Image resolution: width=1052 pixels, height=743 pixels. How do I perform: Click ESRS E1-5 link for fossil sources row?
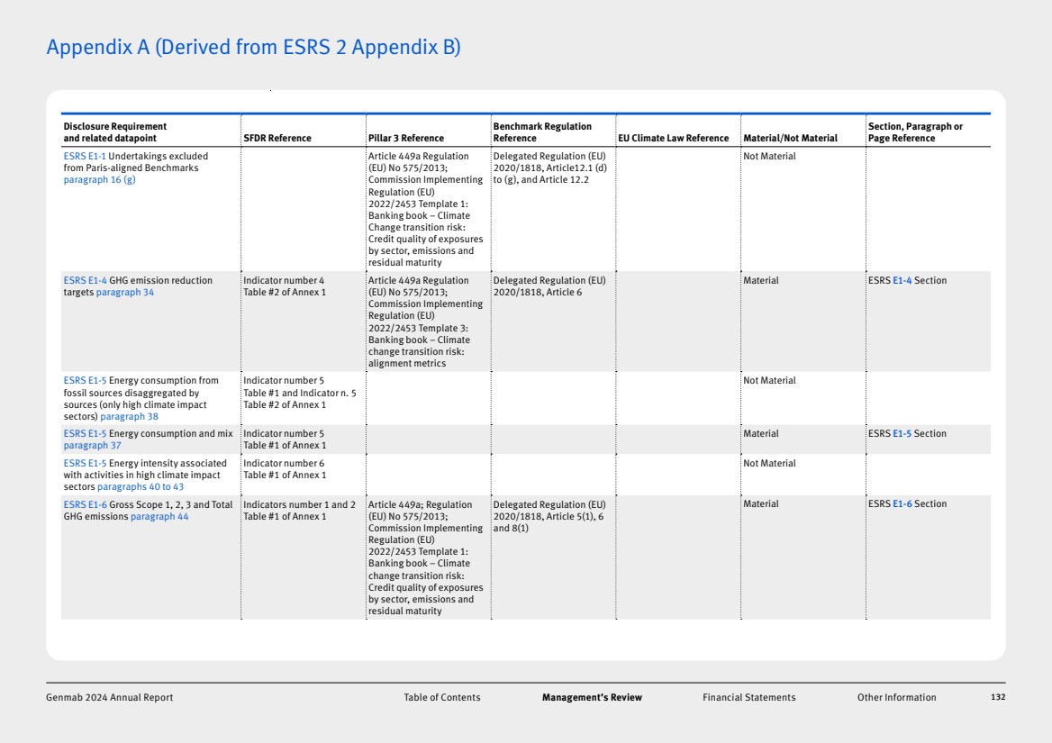point(85,381)
